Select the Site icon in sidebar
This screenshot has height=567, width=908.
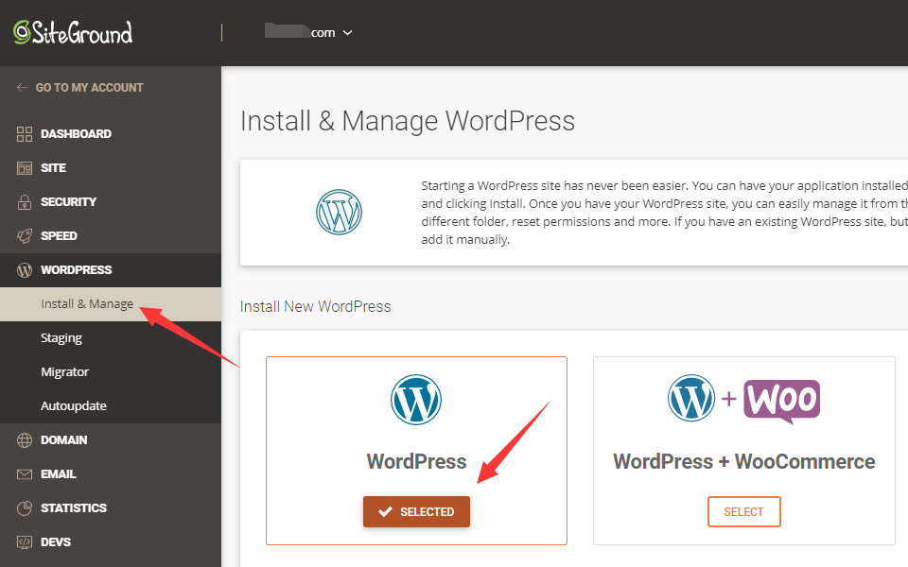coord(23,167)
